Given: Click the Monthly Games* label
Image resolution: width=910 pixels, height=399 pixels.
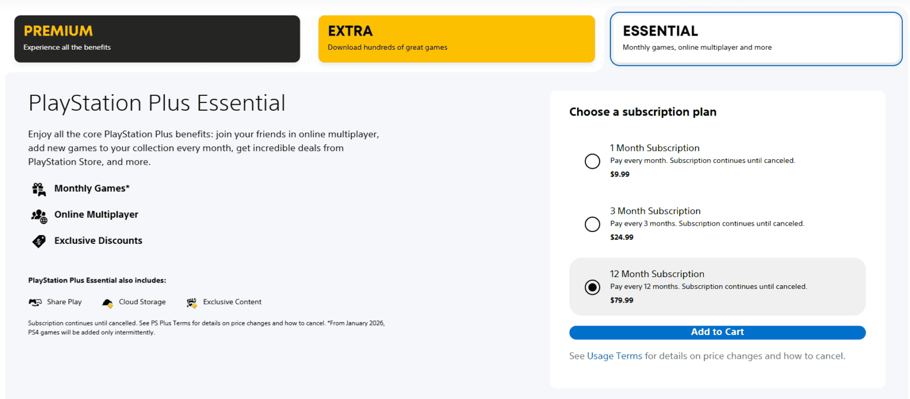Looking at the screenshot, I should [x=92, y=188].
